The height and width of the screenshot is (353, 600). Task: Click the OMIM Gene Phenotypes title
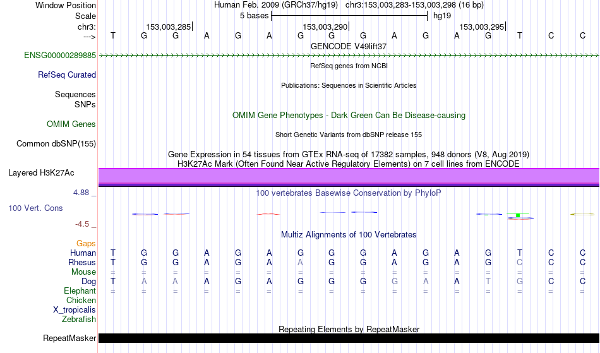click(349, 115)
